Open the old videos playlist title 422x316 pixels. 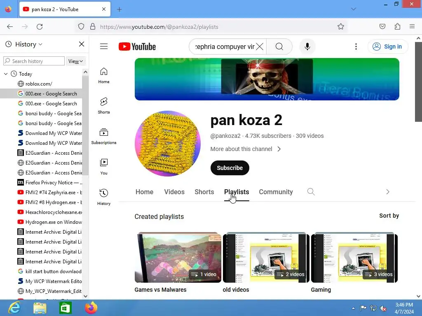(236, 290)
